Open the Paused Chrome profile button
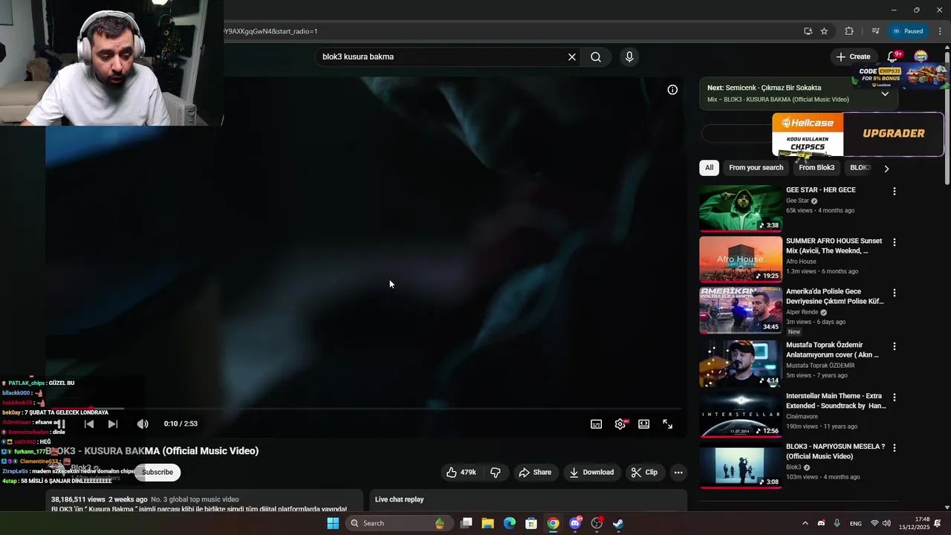 point(908,31)
